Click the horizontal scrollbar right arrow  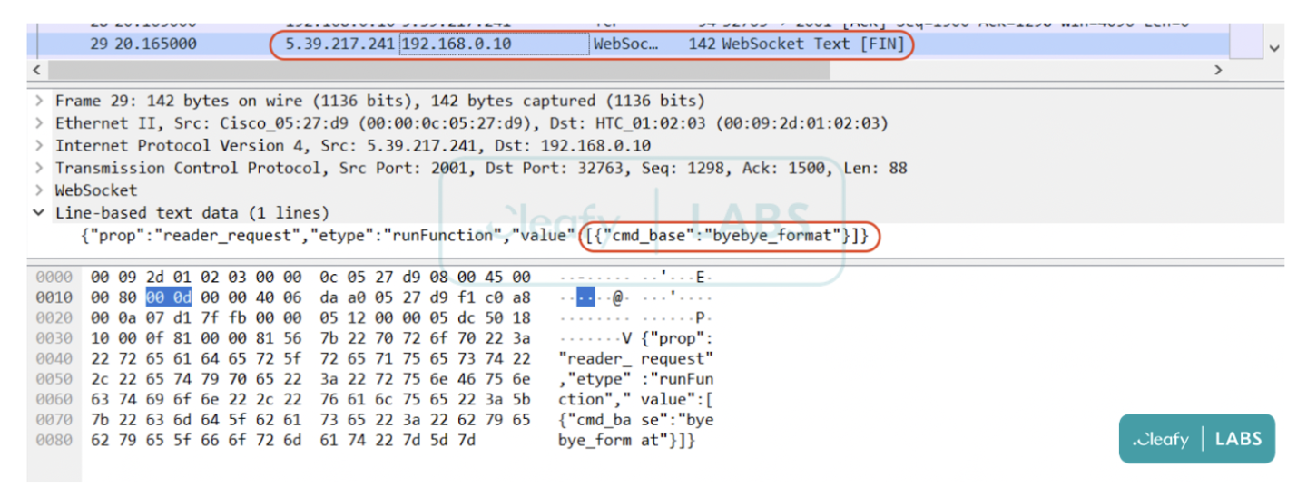1218,70
